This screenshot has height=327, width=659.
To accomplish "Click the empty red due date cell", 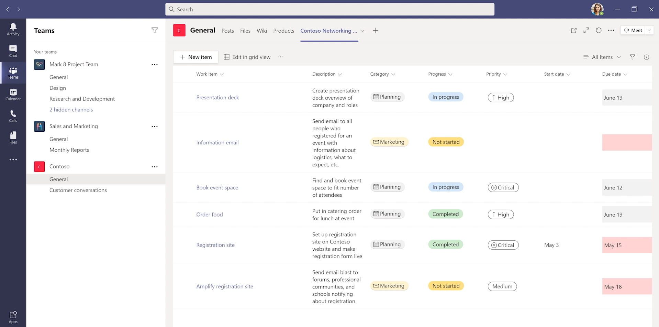I will [x=627, y=142].
